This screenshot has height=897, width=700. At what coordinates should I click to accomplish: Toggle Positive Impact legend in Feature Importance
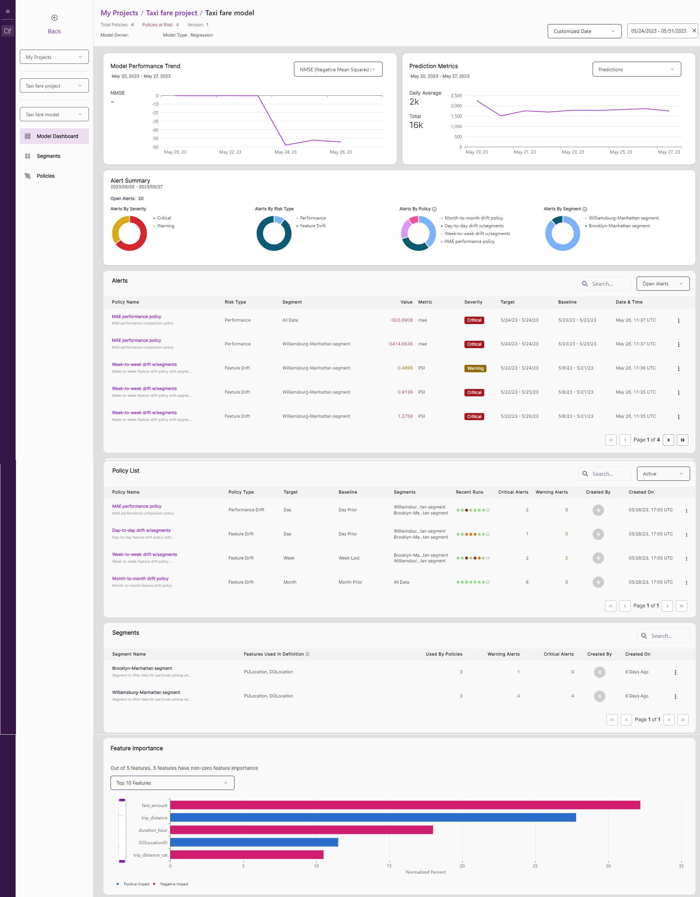133,884
